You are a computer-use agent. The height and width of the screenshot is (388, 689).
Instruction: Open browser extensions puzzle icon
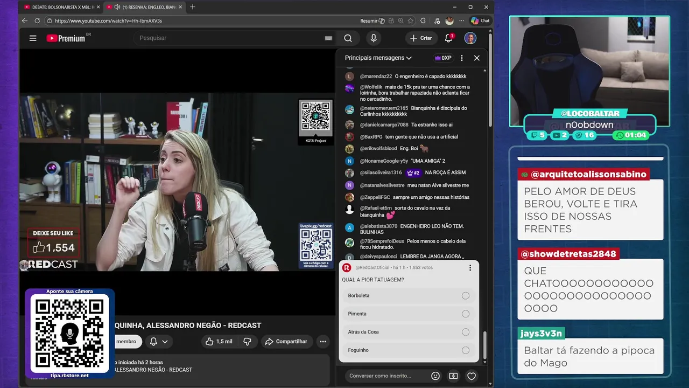(x=423, y=20)
